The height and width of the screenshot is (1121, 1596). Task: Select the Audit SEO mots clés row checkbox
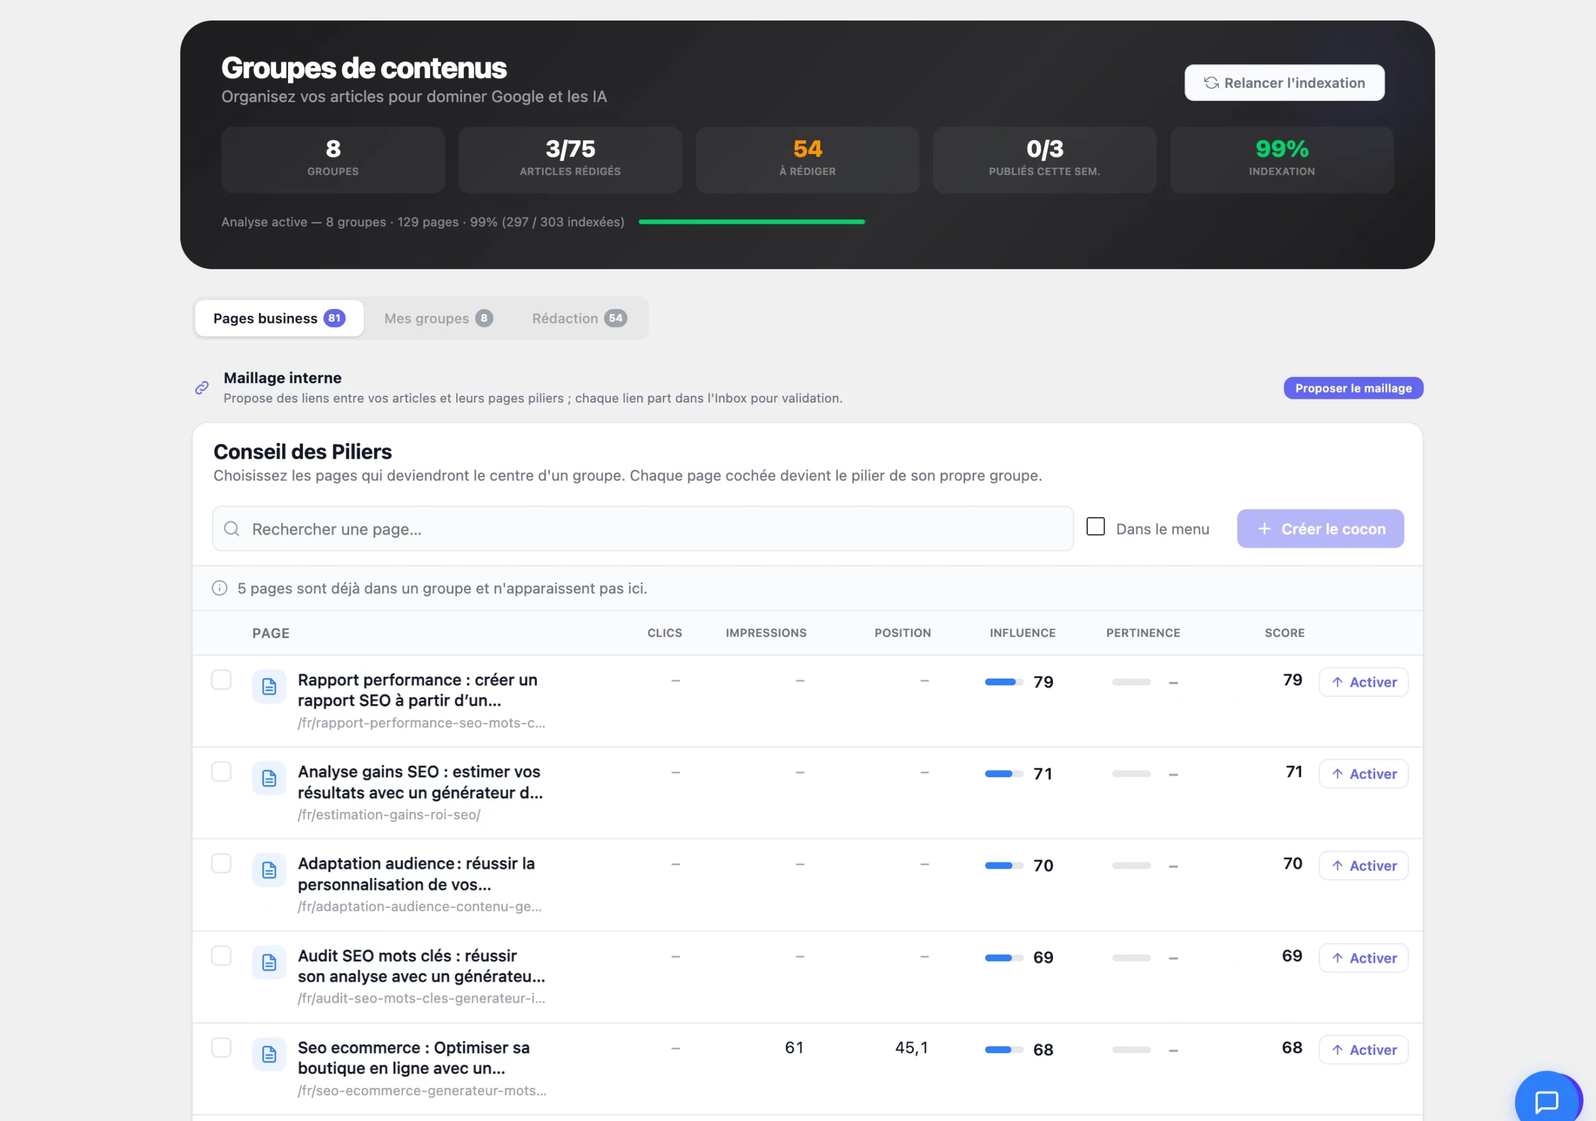pyautogui.click(x=221, y=956)
